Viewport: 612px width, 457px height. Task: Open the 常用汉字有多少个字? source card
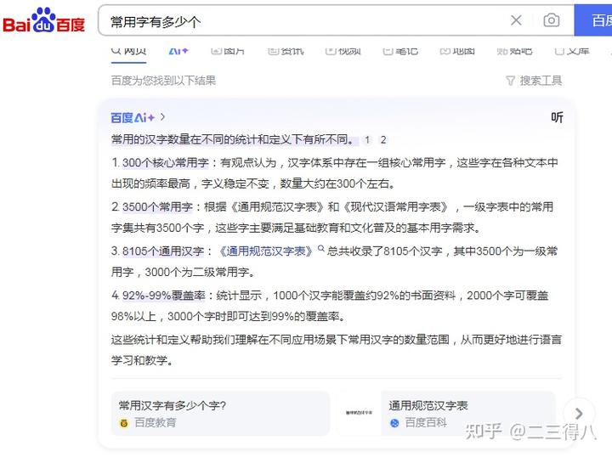coord(220,414)
